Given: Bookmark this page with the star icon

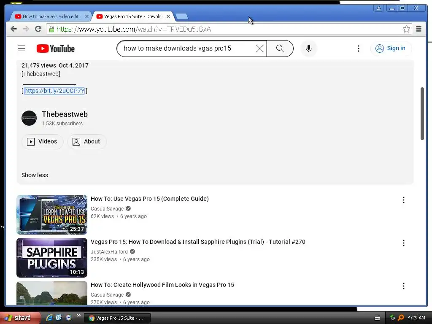Looking at the screenshot, I should click(x=406, y=29).
